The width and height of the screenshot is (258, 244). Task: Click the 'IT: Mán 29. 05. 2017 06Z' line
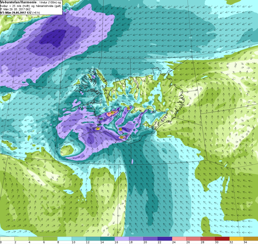pyautogui.click(x=15, y=9)
